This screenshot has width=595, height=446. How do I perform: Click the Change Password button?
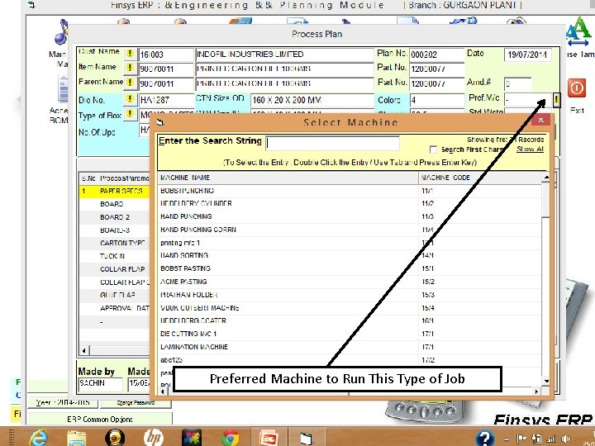136,403
